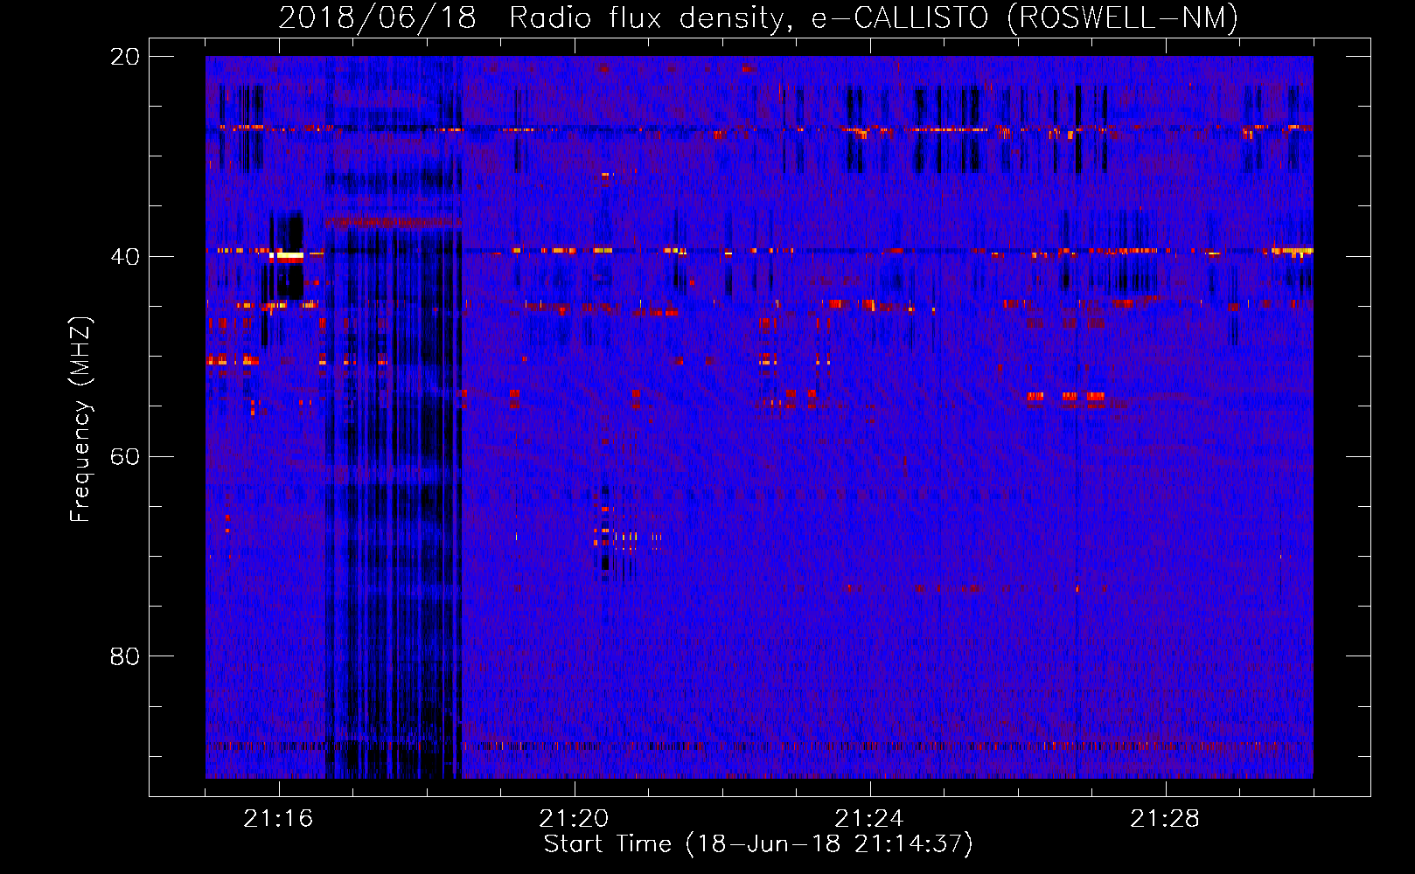Click the "Start Time (18-Jun-18 21:14:37)" label
This screenshot has height=874, width=1415.
(x=758, y=844)
